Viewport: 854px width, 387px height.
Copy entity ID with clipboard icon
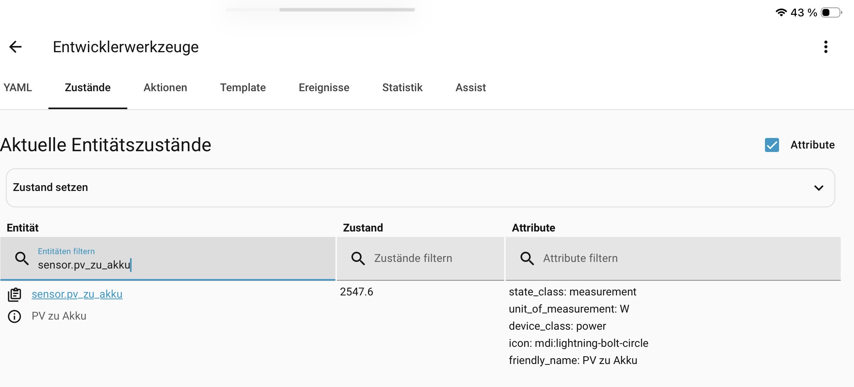click(x=14, y=295)
